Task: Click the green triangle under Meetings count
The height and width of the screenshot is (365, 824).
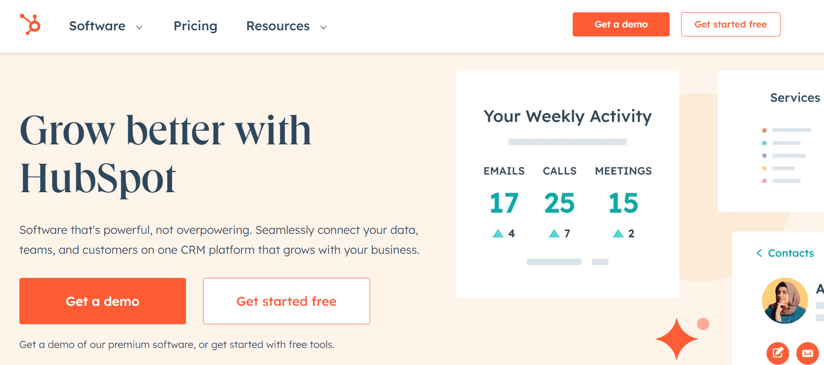Action: coord(618,233)
